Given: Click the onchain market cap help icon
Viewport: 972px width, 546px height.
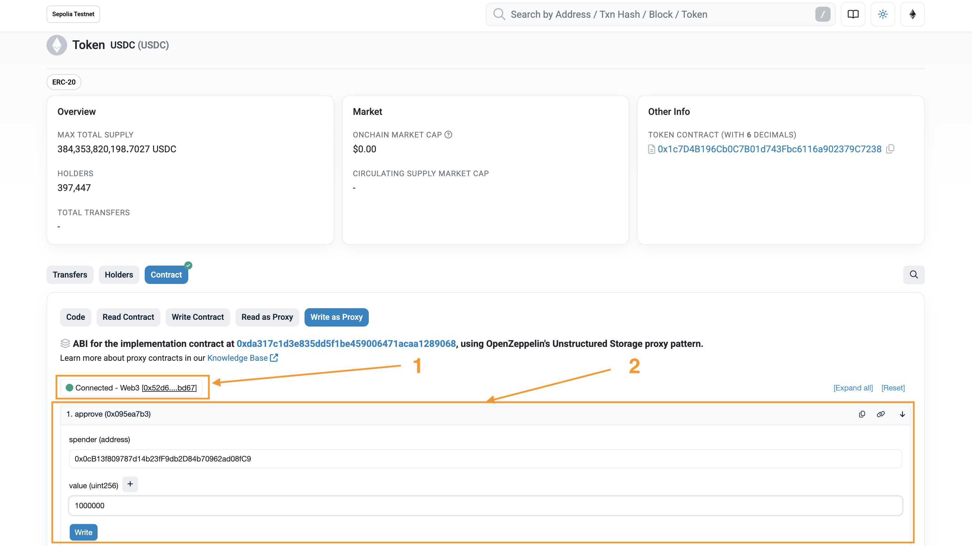Looking at the screenshot, I should click(448, 135).
